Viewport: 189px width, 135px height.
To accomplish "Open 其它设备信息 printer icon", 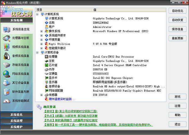I will point(7,83).
